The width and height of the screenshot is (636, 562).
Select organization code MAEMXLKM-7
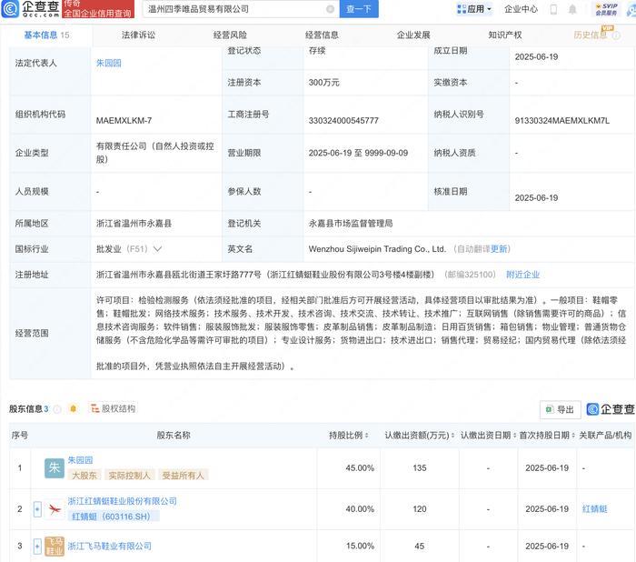tap(124, 121)
